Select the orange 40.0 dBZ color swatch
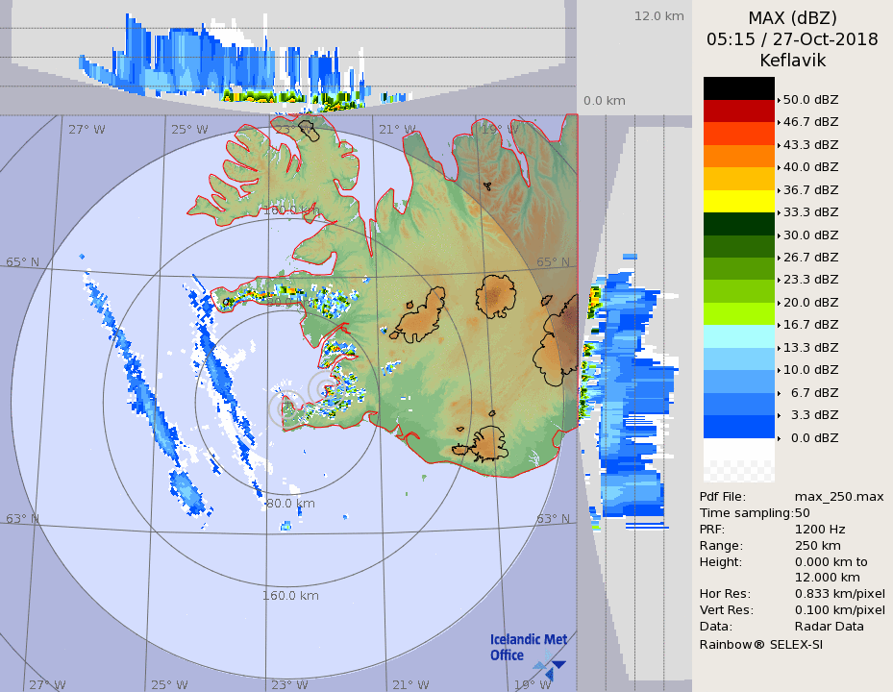893x692 pixels. (738, 156)
